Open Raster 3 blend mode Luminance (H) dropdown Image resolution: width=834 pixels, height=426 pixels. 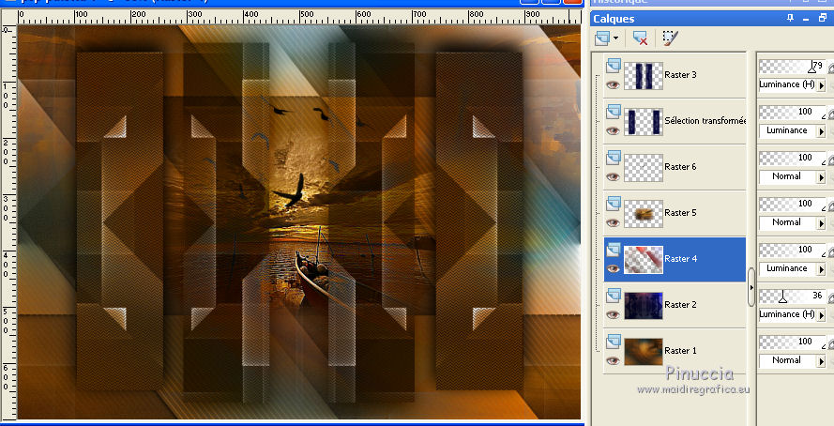pyautogui.click(x=792, y=84)
